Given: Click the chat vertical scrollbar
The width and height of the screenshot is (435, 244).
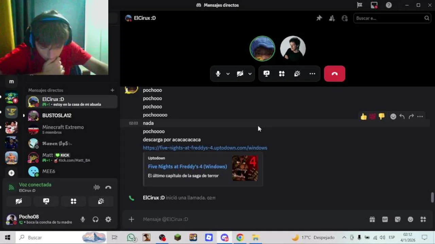Looking at the screenshot, I should (x=432, y=197).
